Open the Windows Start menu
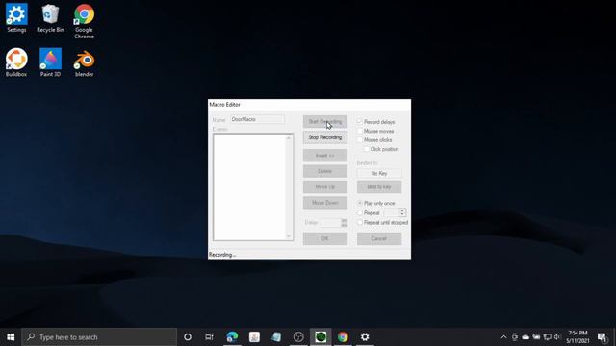Screen dimensions: 616x346 pyautogui.click(x=11, y=337)
